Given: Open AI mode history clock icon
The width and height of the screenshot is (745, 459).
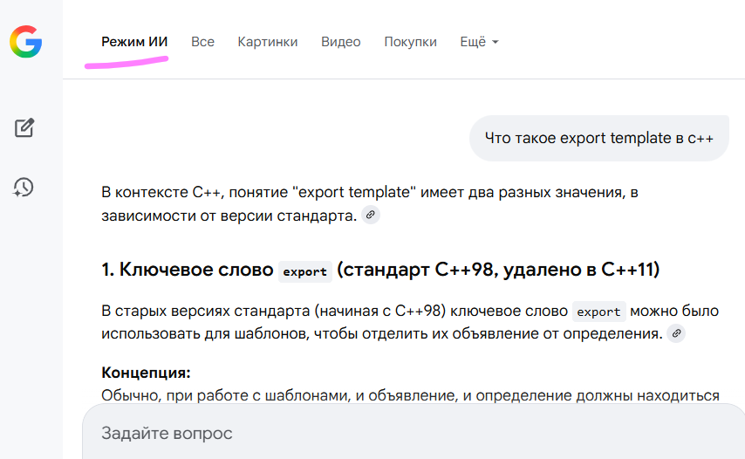Looking at the screenshot, I should (24, 187).
